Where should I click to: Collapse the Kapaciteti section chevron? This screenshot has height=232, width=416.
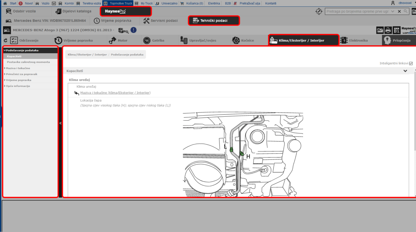405,71
